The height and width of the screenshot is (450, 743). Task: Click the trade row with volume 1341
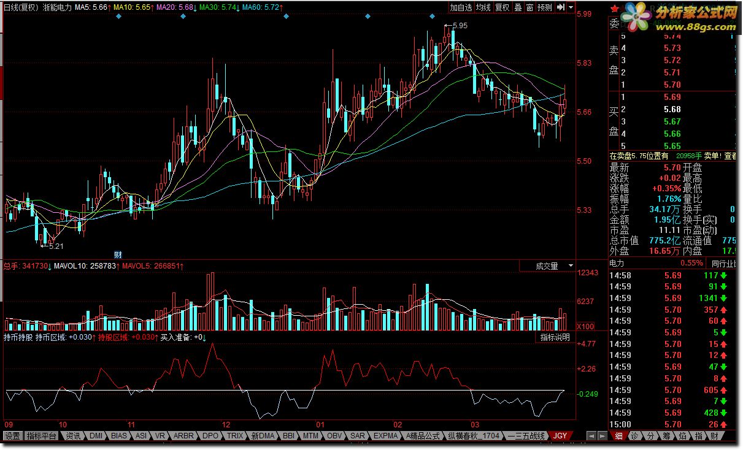click(x=672, y=298)
